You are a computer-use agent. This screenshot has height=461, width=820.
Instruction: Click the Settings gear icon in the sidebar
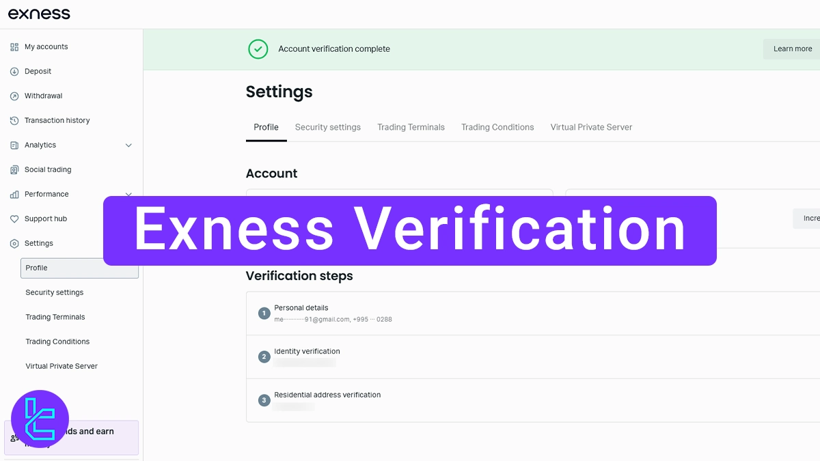point(14,243)
